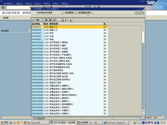
Task: Launch Internet Explorer quick launch icon
Action: click(11, 123)
